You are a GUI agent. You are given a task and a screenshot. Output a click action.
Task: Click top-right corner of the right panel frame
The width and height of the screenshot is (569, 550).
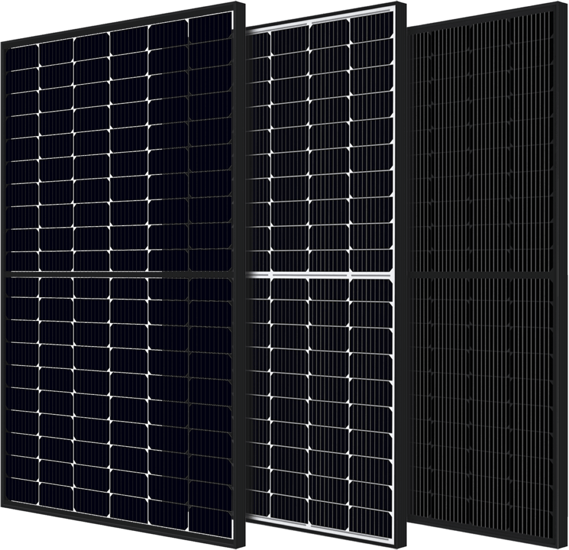564,7
